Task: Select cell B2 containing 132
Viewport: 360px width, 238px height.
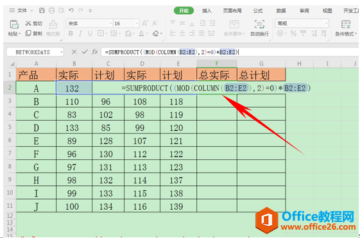Action: (x=74, y=88)
